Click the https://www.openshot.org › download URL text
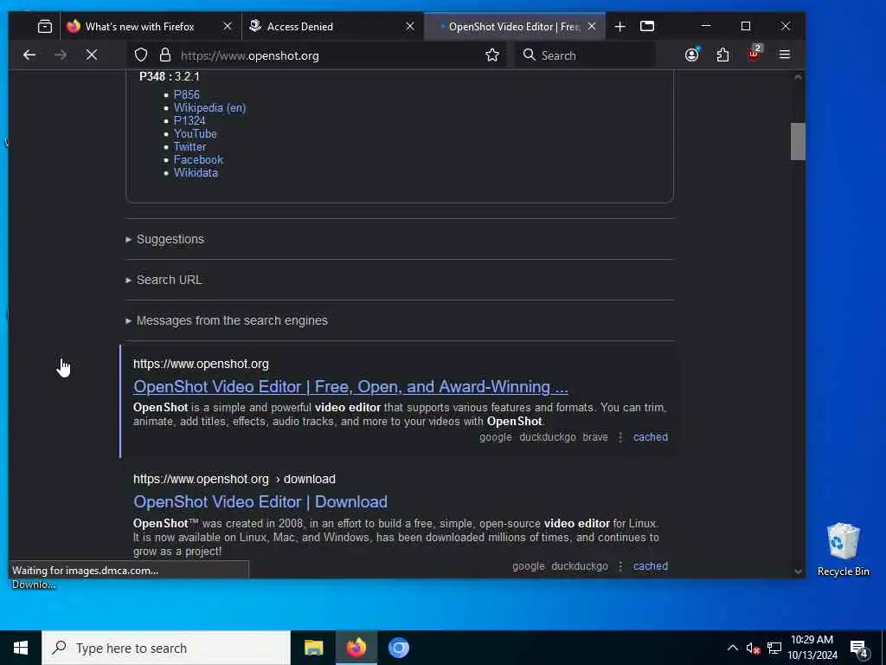The image size is (886, 665). coord(234,479)
